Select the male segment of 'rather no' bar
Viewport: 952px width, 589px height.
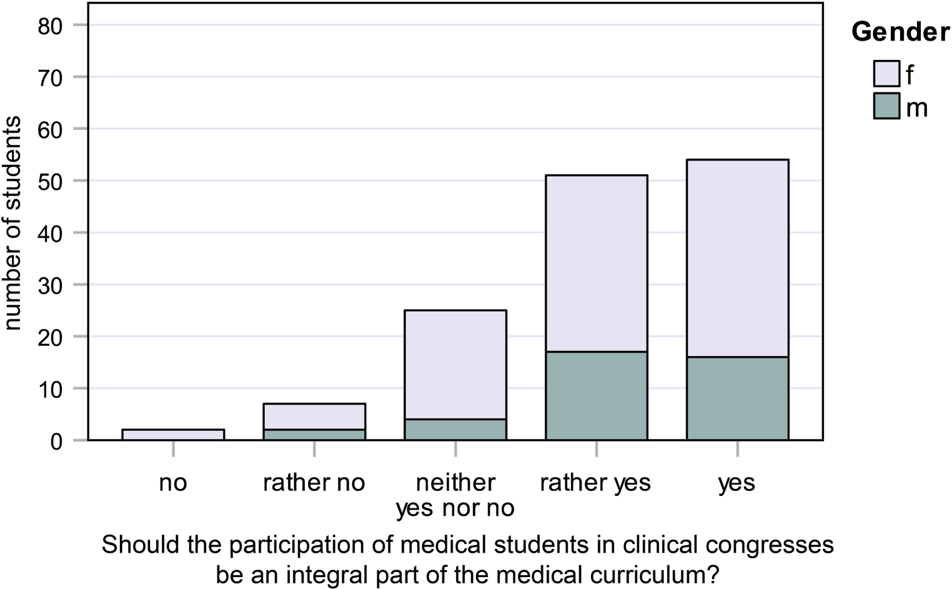[314, 435]
